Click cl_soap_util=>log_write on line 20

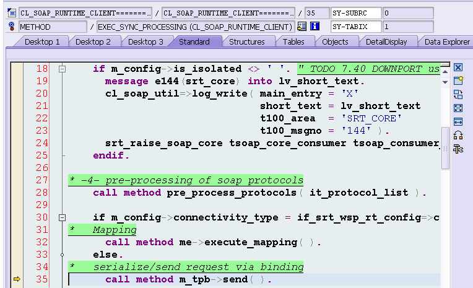(x=176, y=94)
